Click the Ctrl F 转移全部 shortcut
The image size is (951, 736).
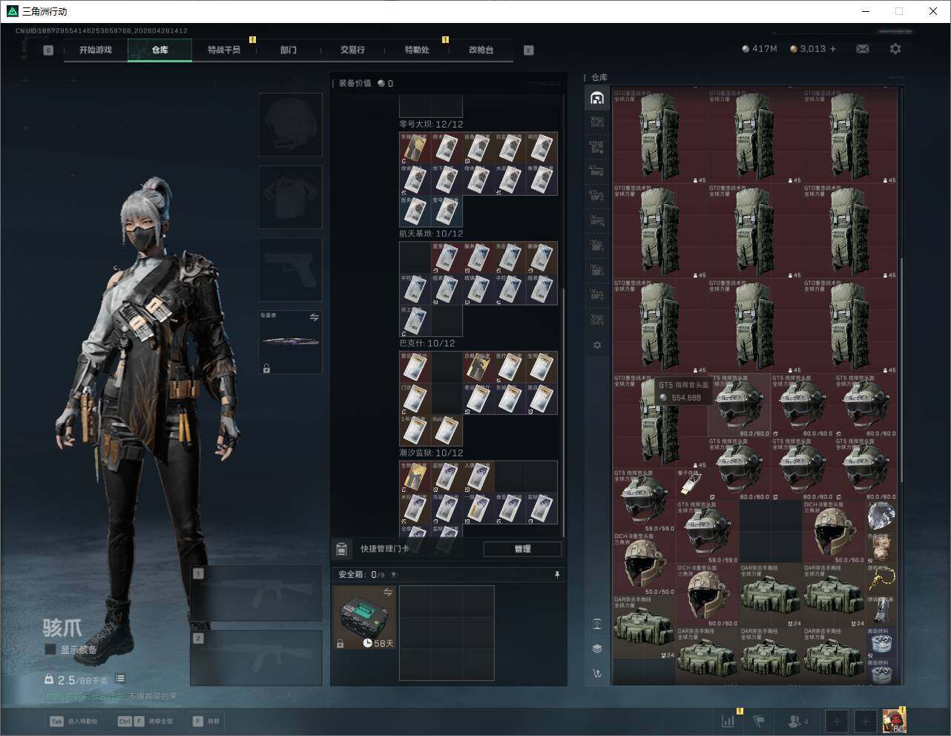pos(145,721)
